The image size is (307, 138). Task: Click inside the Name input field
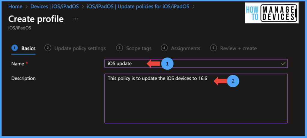[x=196, y=63]
